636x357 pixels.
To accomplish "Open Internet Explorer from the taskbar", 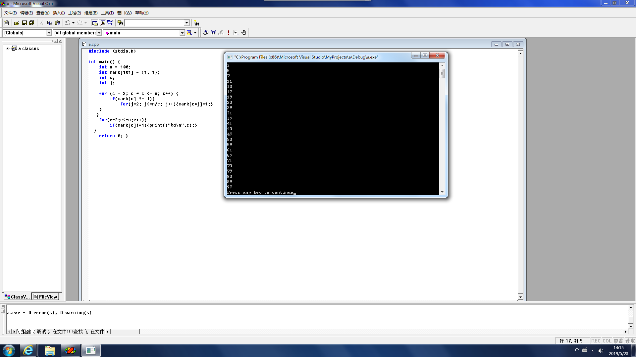I will 28,350.
